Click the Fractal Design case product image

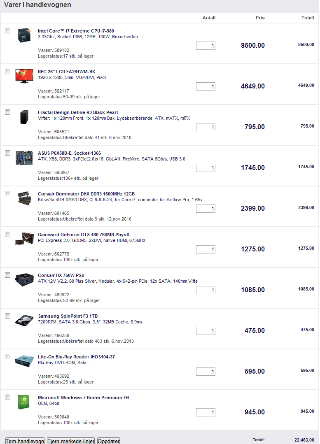[x=24, y=117]
